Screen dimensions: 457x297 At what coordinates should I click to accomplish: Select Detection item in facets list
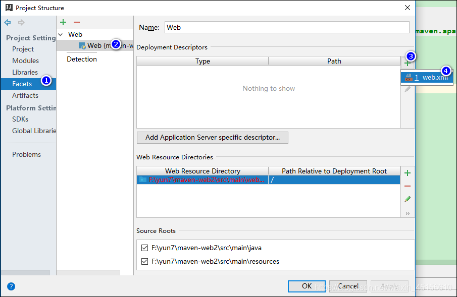(x=82, y=59)
